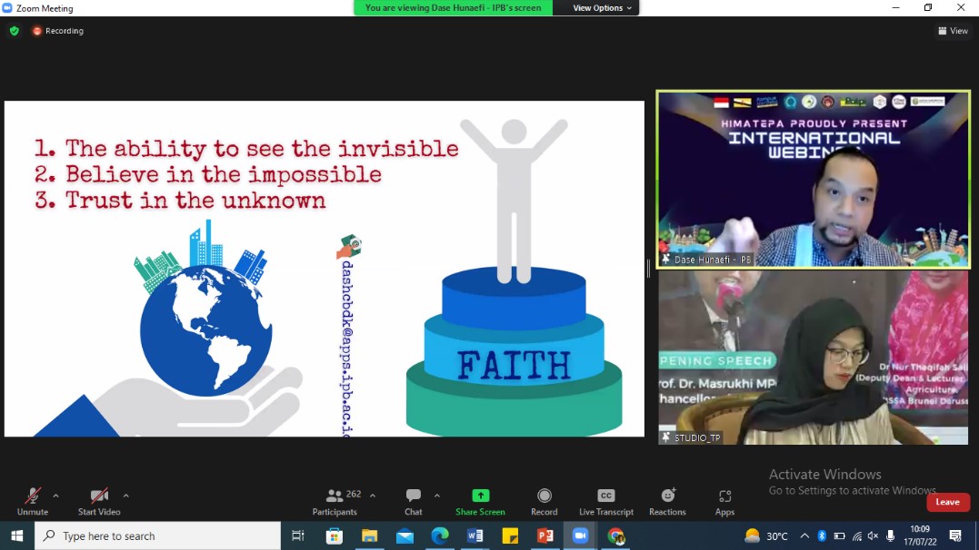Open PowerPoint from the Windows taskbar
The height and width of the screenshot is (550, 979).
click(545, 535)
